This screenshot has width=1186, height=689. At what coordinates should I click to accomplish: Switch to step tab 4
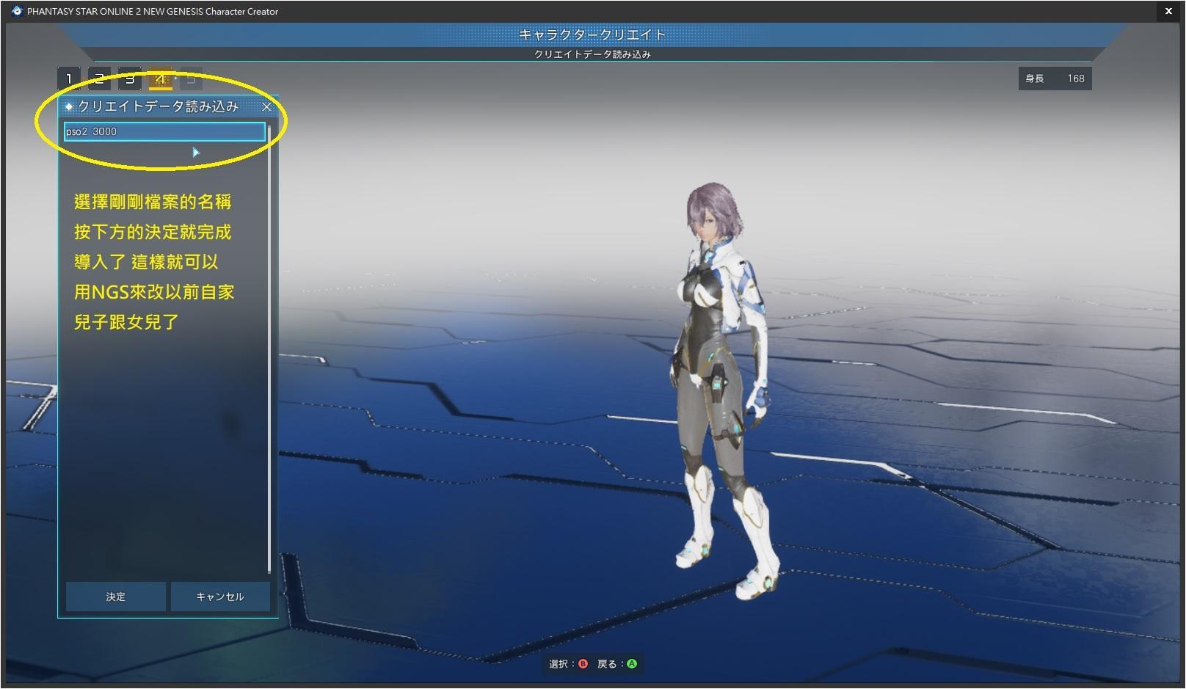point(160,79)
